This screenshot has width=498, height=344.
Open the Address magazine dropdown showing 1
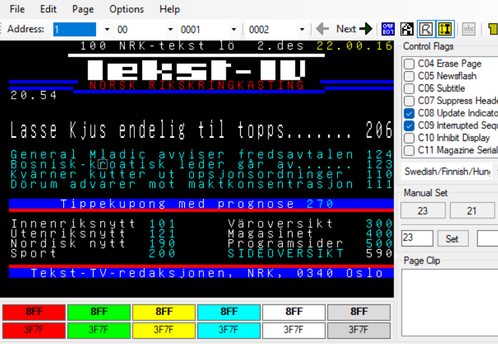coord(107,30)
